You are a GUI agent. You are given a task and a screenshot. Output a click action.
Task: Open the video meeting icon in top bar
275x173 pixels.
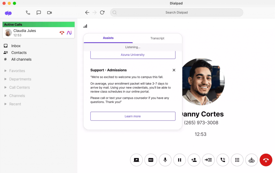click(49, 13)
